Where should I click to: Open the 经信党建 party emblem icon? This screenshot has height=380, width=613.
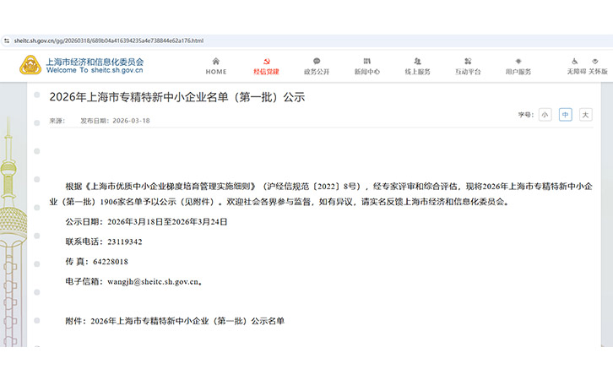pyautogui.click(x=266, y=61)
